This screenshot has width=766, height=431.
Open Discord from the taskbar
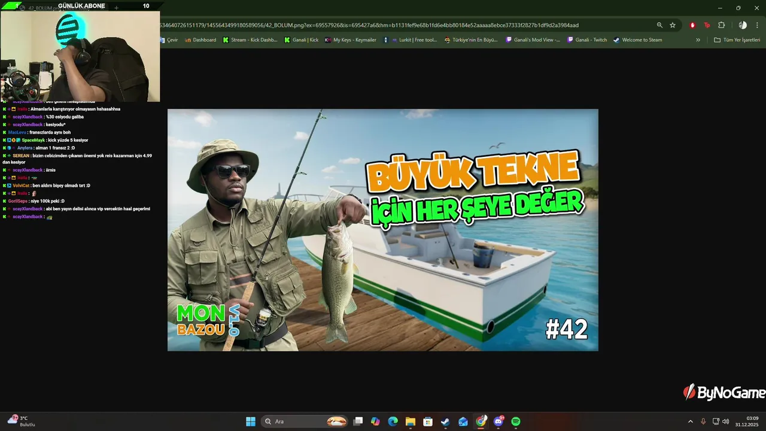[498, 421]
